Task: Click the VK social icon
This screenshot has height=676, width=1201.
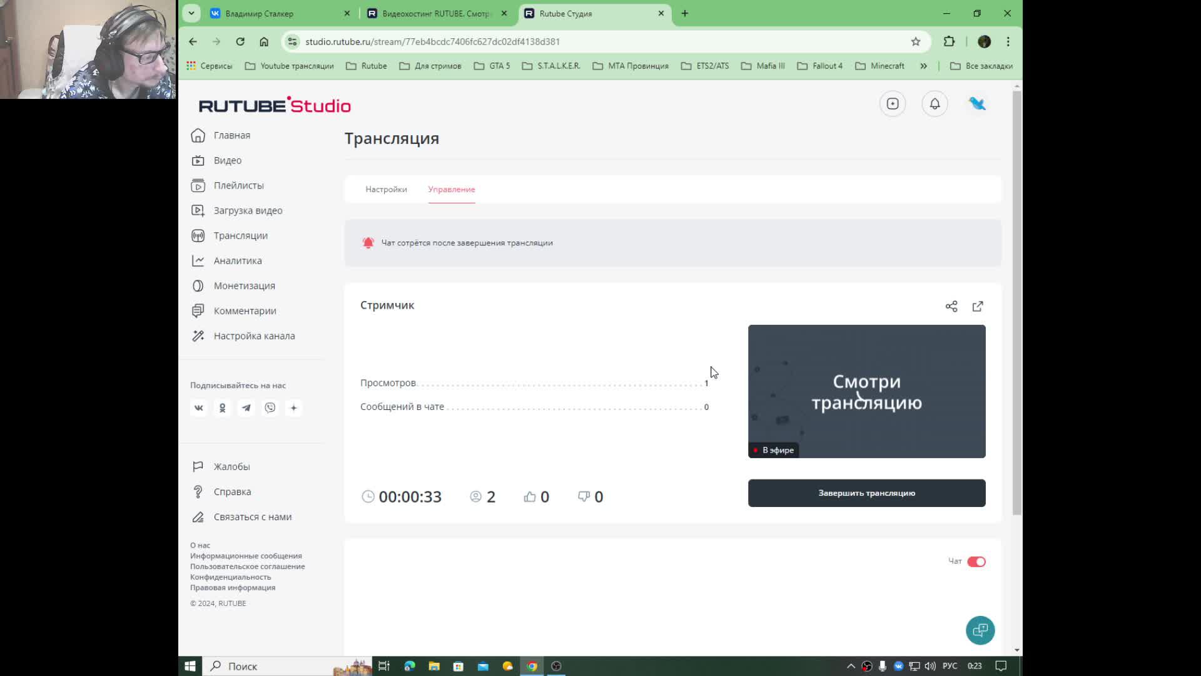Action: (198, 407)
